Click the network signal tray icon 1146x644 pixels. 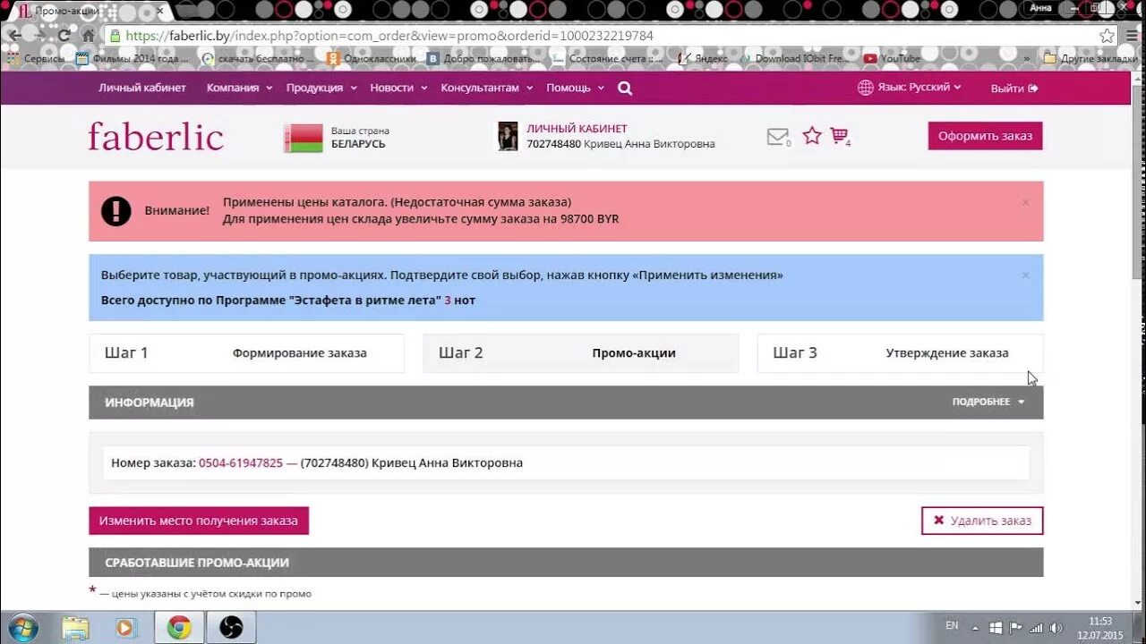point(1036,628)
